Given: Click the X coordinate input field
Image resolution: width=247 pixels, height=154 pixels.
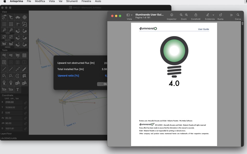Looking at the screenshot, I should pos(14,102).
